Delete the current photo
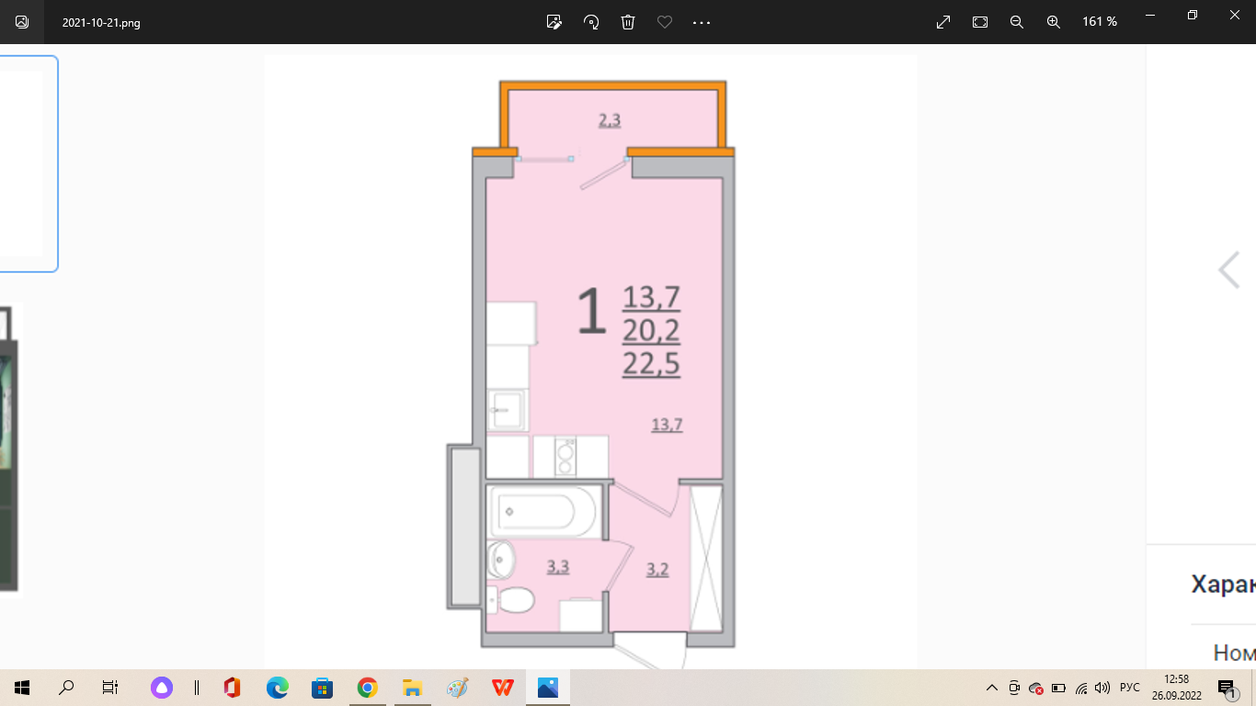This screenshot has width=1256, height=706. (628, 22)
